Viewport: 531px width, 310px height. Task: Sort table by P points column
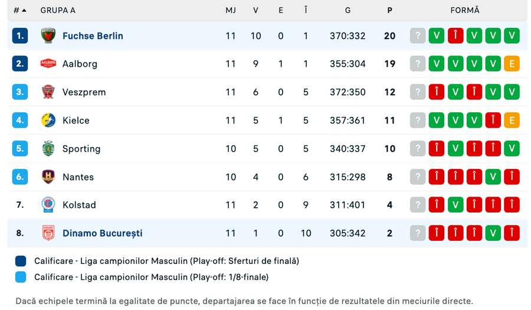[x=389, y=10]
